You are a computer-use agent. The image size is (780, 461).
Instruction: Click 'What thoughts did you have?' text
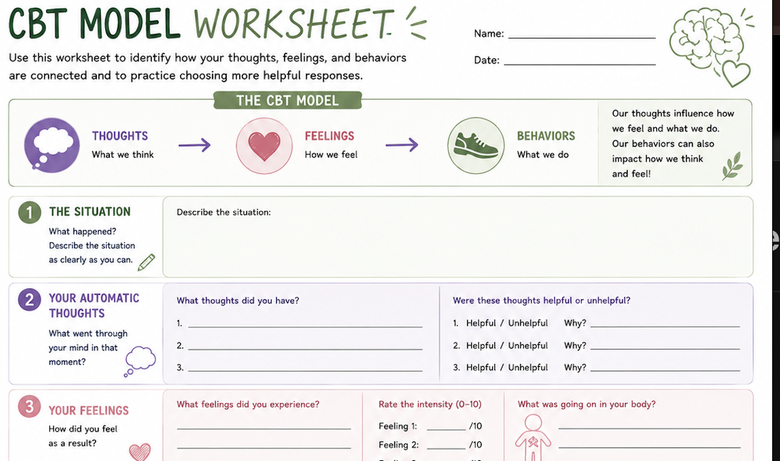[x=238, y=301]
